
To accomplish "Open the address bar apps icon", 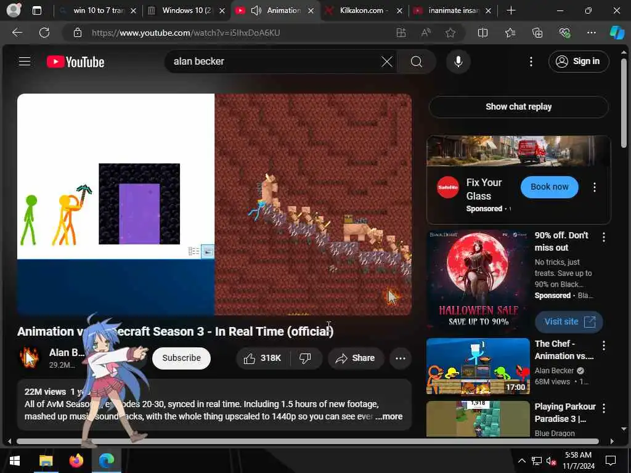I will [401, 33].
